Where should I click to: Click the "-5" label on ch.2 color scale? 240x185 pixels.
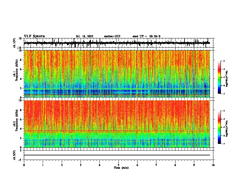click(x=223, y=127)
